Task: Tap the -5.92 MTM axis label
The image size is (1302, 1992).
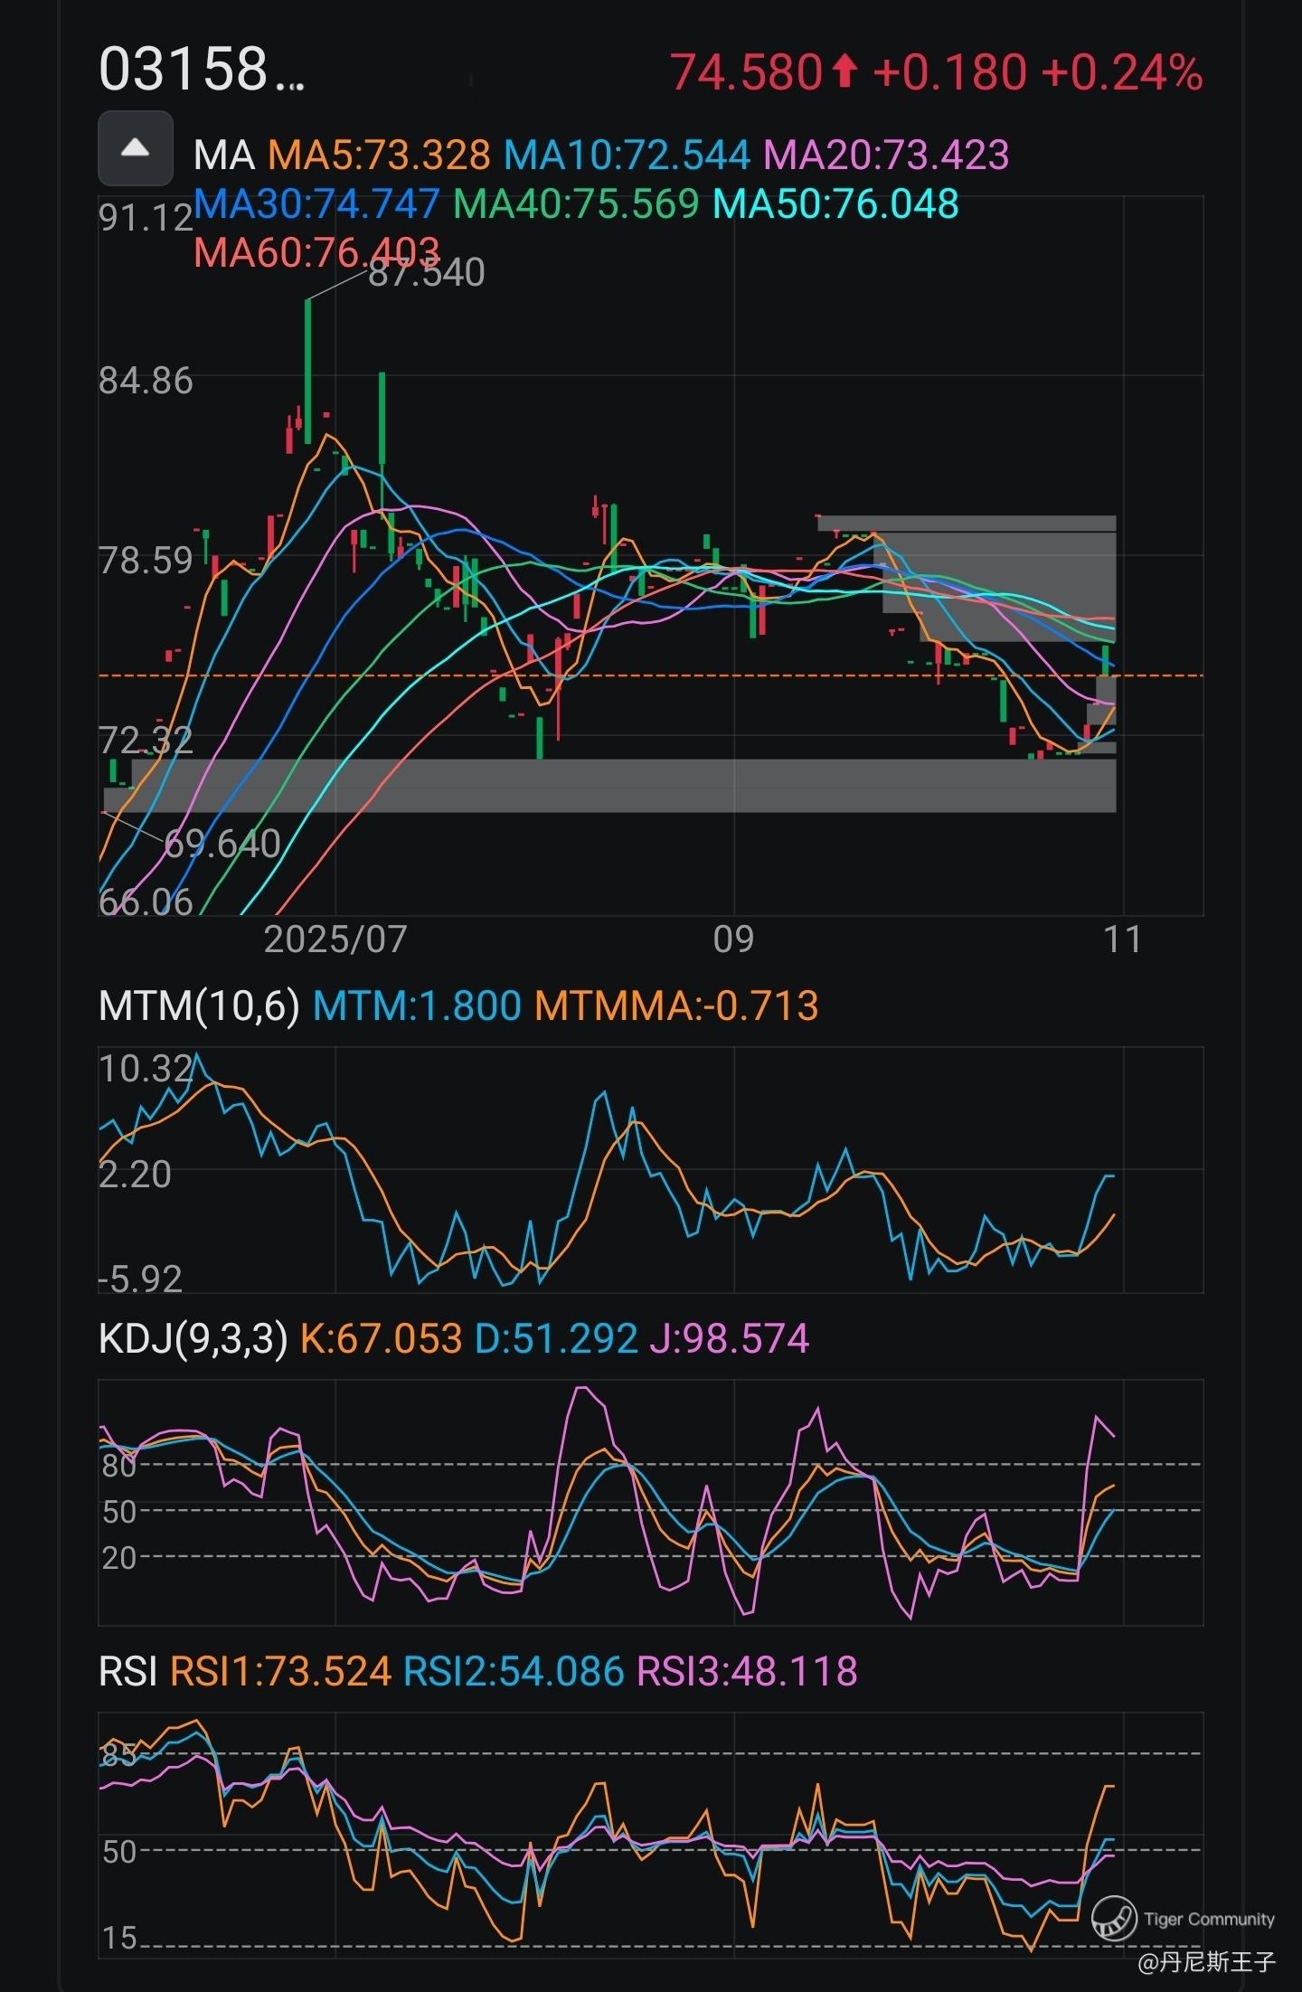Action: coord(140,1279)
